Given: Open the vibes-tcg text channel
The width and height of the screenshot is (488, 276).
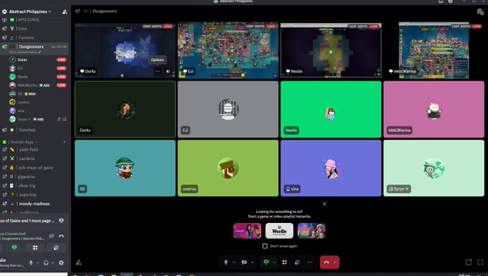Looking at the screenshot, I should click(34, 186).
